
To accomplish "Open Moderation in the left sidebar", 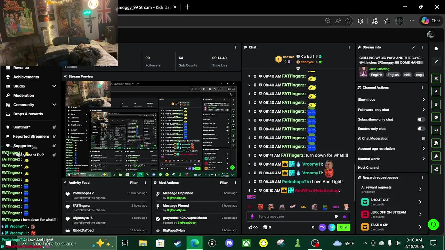I will (24, 95).
